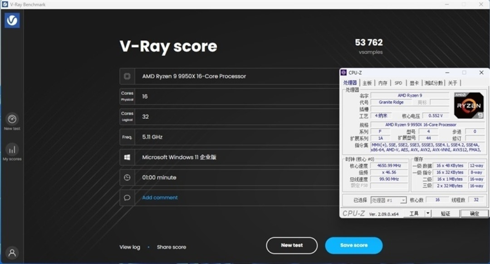The height and width of the screenshot is (264, 490).
Task: Close the CPU-Z window
Action: tap(481, 73)
